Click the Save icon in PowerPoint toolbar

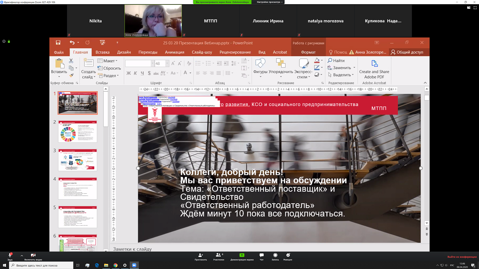(58, 42)
